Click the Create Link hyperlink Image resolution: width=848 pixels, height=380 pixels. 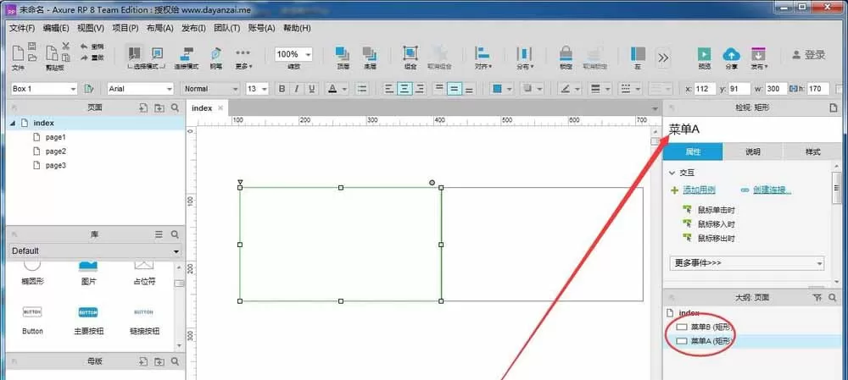pos(773,190)
